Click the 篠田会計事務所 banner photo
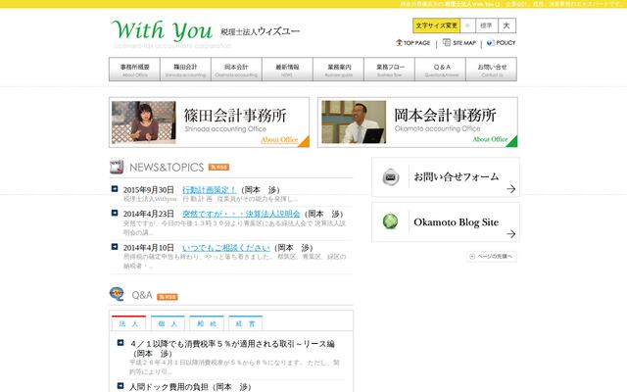This screenshot has width=627, height=392. pos(144,122)
